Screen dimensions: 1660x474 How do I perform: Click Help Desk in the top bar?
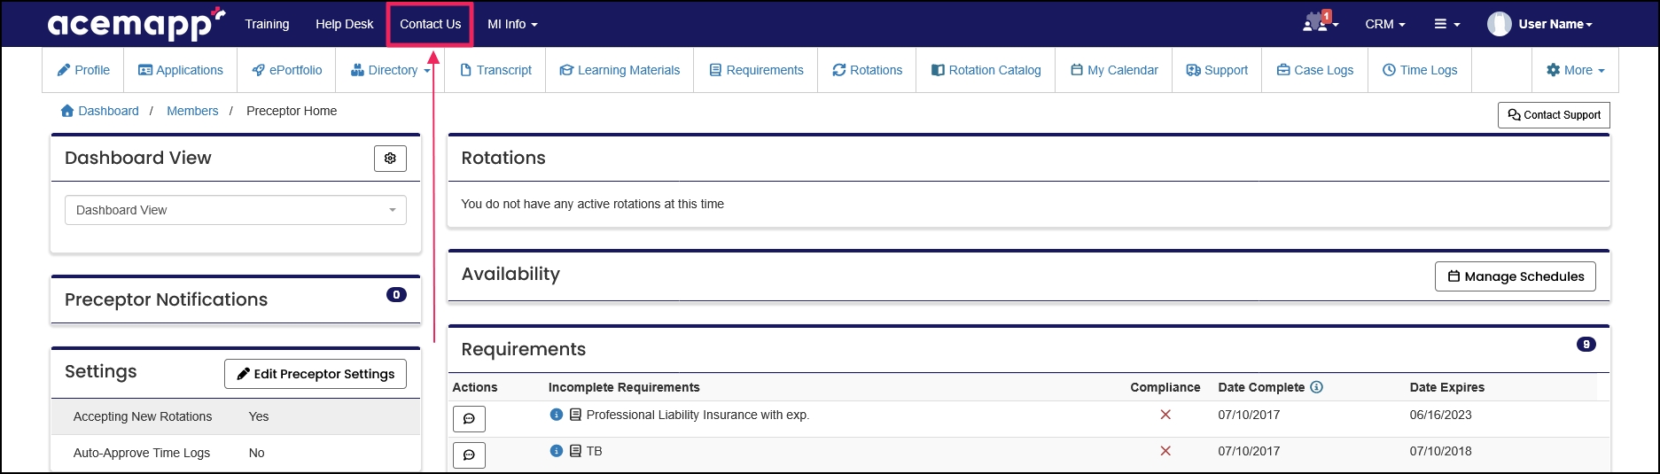point(344,24)
